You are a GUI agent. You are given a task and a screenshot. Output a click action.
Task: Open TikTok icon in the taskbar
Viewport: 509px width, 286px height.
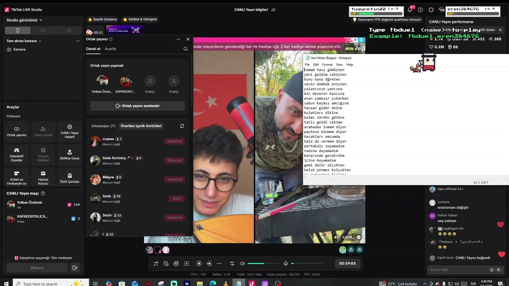click(x=252, y=284)
